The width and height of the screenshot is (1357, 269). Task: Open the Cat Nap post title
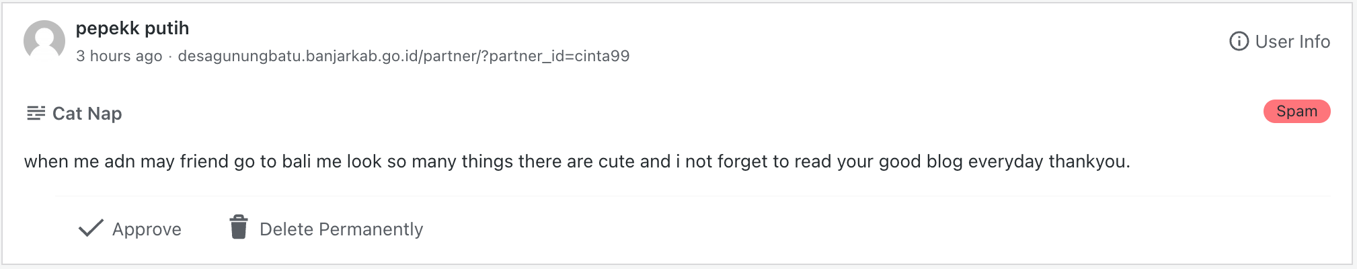point(87,114)
